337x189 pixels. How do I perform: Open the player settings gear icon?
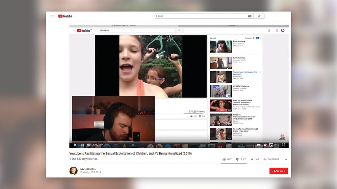(x=265, y=145)
